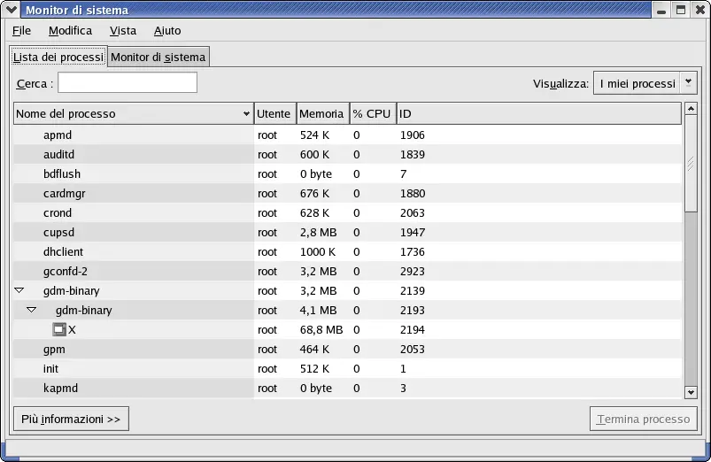Open the Visualizza process filter dropdown
This screenshot has height=462, width=711.
point(645,83)
